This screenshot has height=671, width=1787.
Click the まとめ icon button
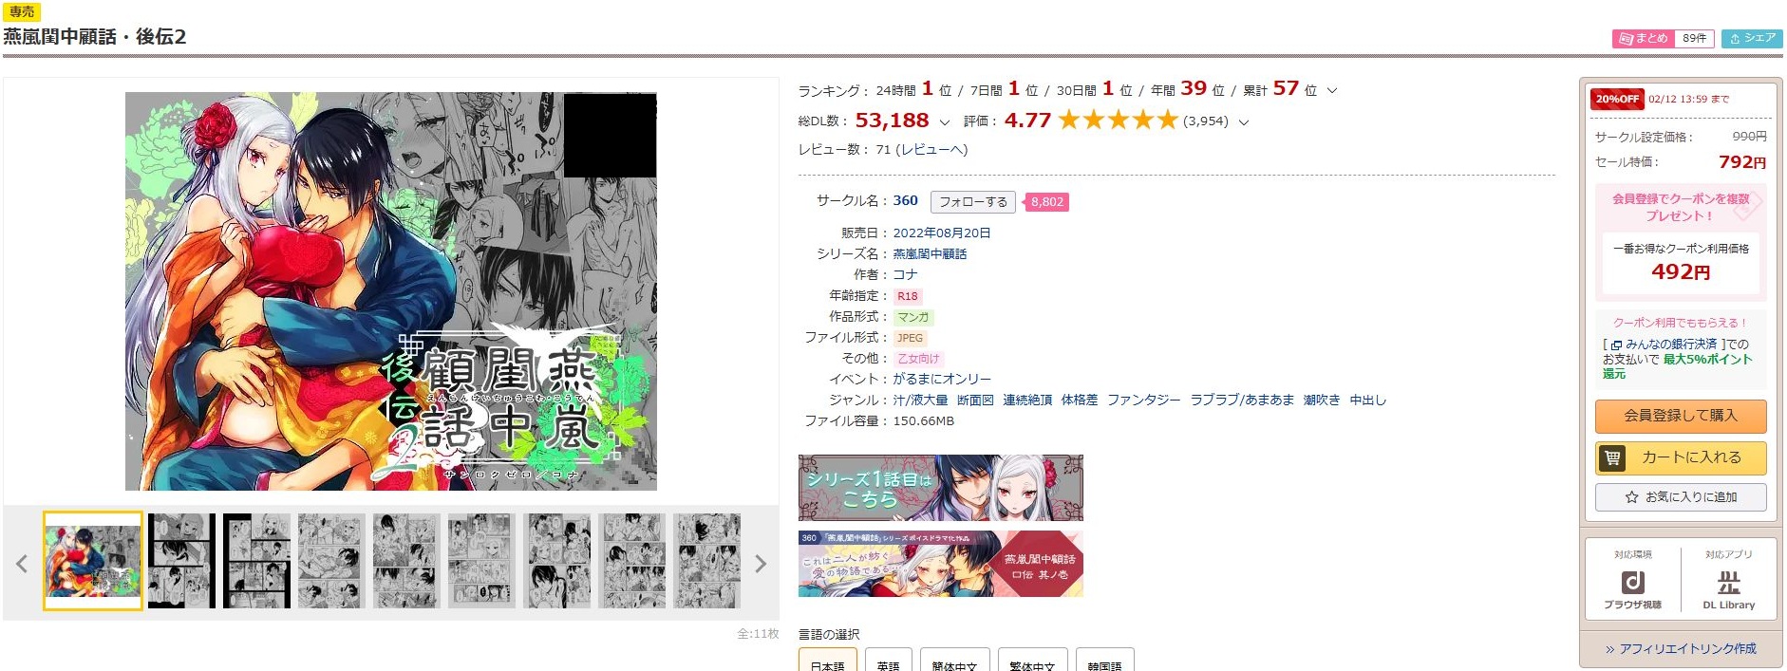coord(1644,38)
